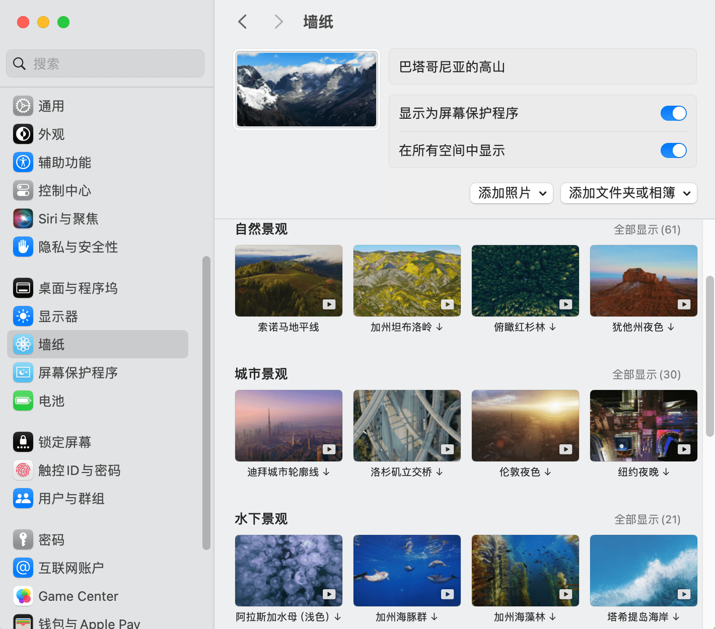This screenshot has height=629, width=715.
Task: Open the 外观 appearance icon
Action: coord(23,134)
